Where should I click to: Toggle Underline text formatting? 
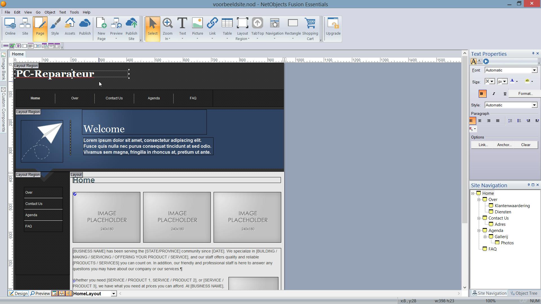point(505,94)
